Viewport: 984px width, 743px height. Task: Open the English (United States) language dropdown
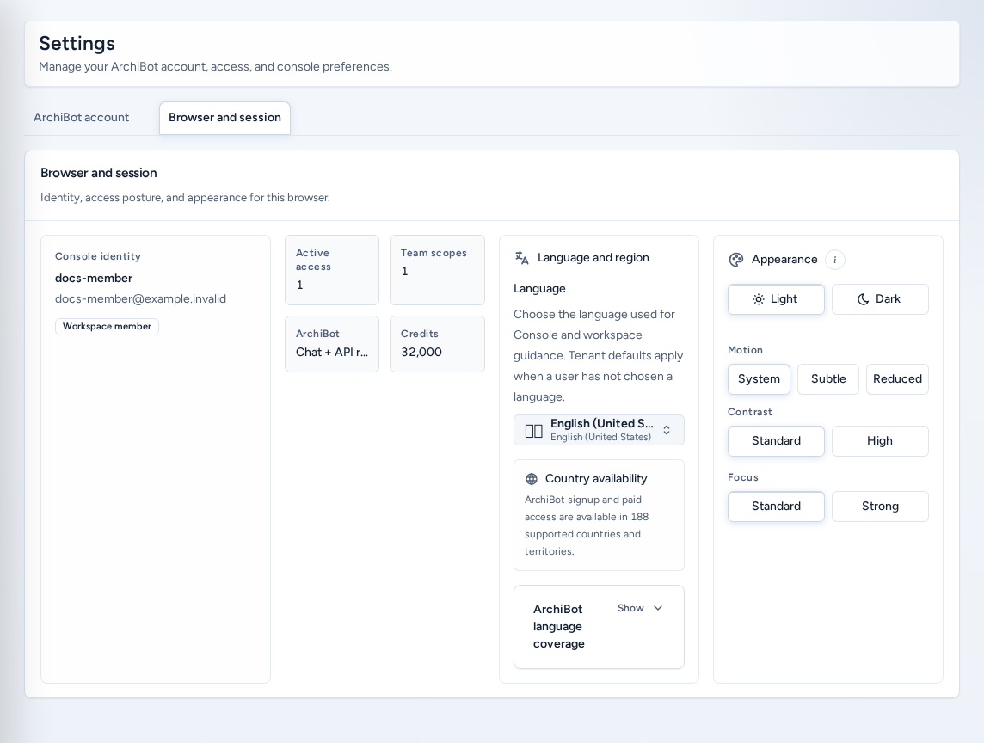coord(599,430)
